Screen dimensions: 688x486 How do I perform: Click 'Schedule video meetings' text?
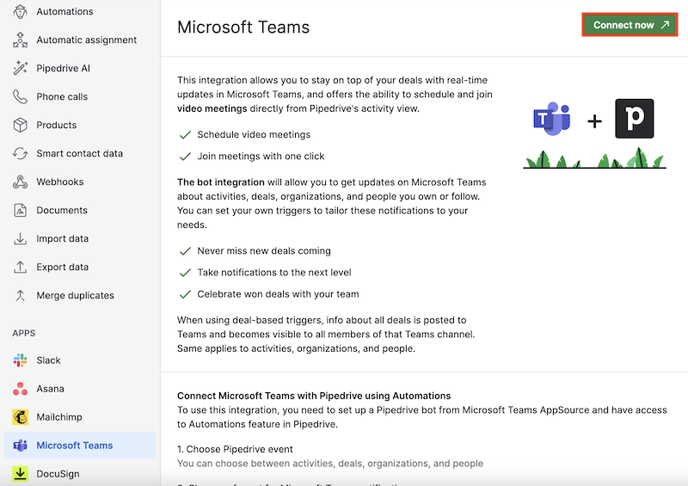point(254,135)
